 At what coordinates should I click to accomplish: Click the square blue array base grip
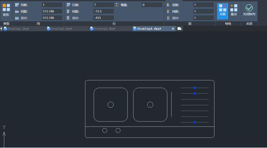coord(195,88)
